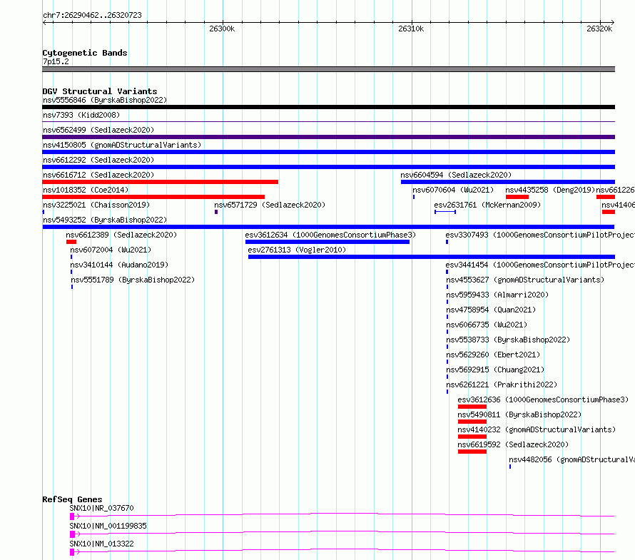Open esv3612636 (1000GenomesConsortiumPhase3) label

pyautogui.click(x=543, y=399)
